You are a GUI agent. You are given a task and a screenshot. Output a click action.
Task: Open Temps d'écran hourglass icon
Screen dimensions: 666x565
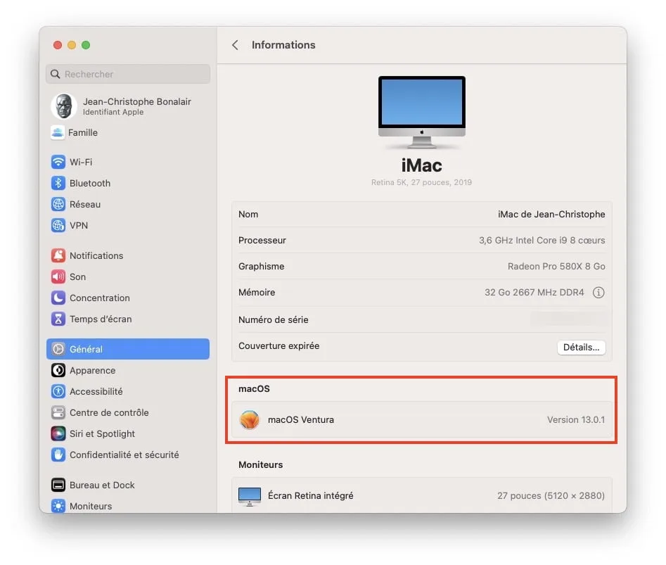(x=58, y=319)
